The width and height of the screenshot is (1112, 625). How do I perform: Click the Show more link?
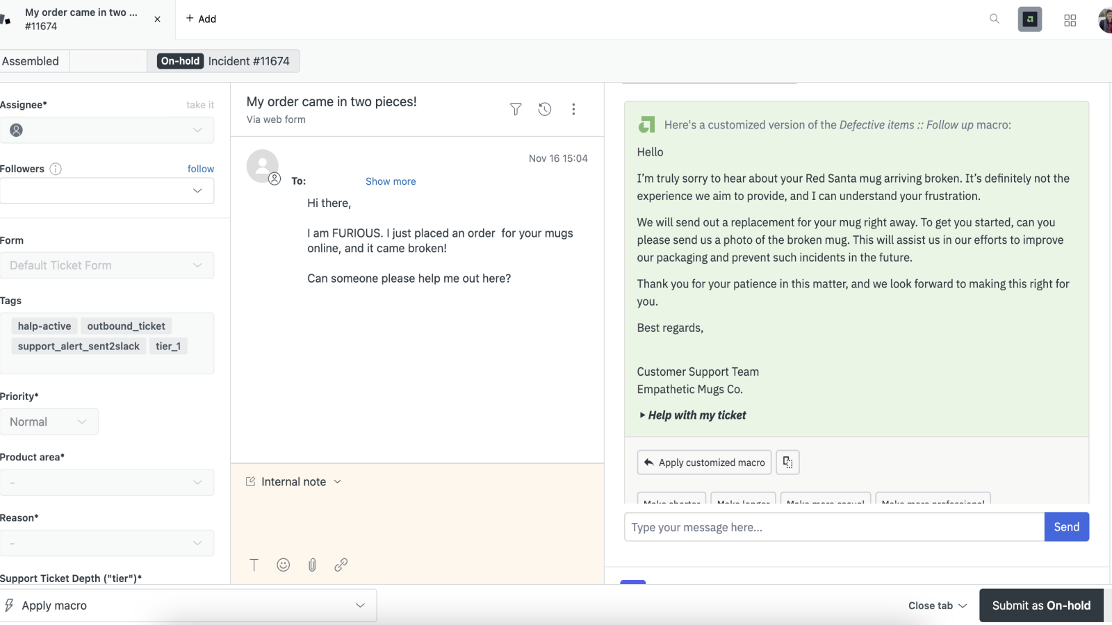pos(391,181)
